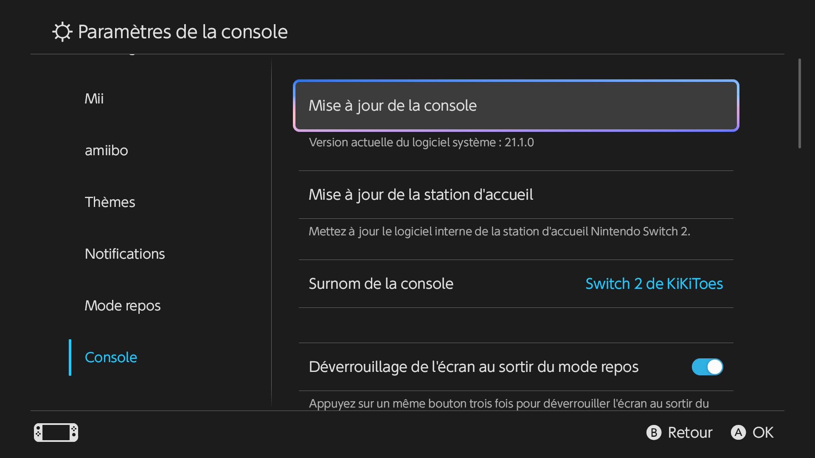
Task: Switch to the Thèmes section
Action: pos(110,202)
